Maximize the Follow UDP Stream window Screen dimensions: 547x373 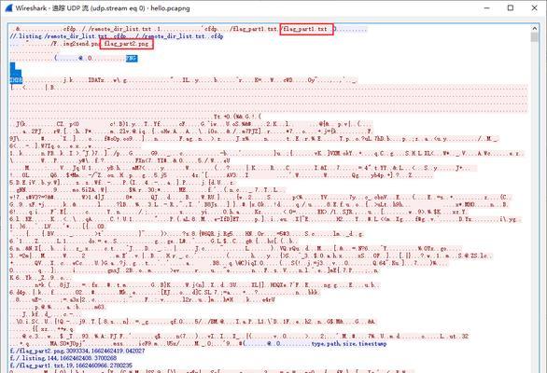pyautogui.click(x=511, y=7)
